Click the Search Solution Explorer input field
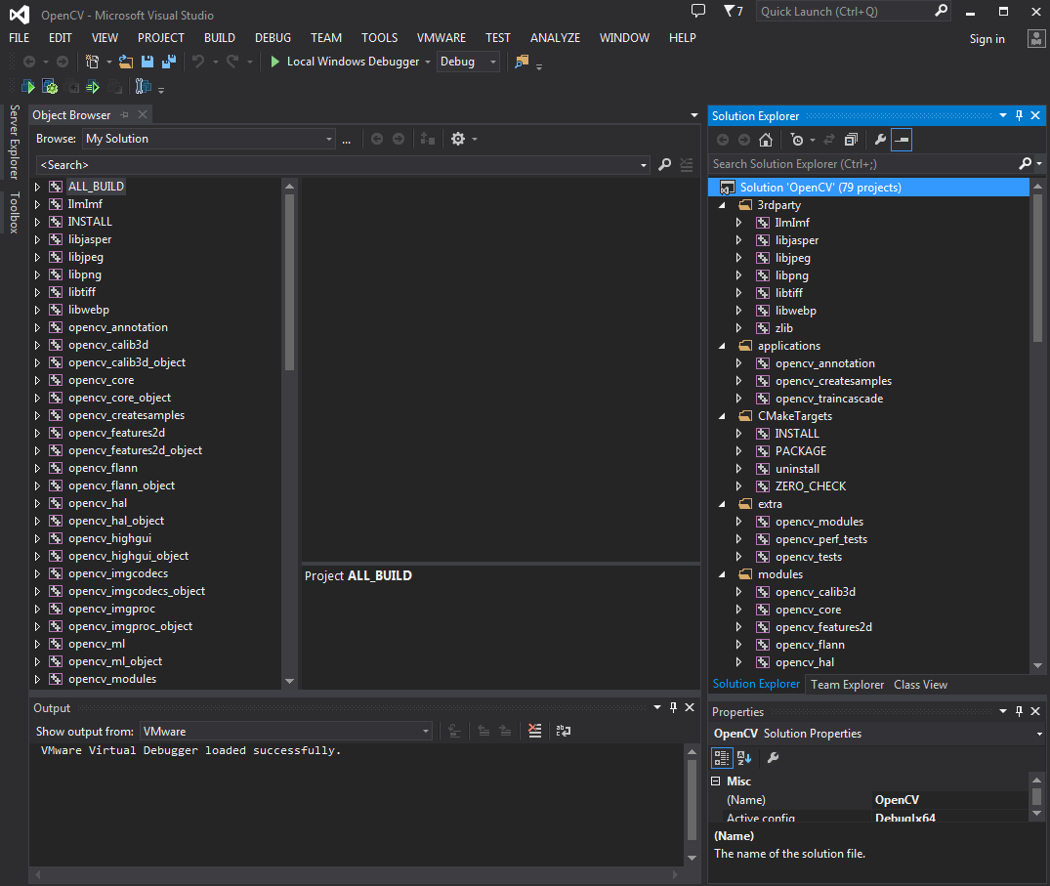 tap(861, 164)
